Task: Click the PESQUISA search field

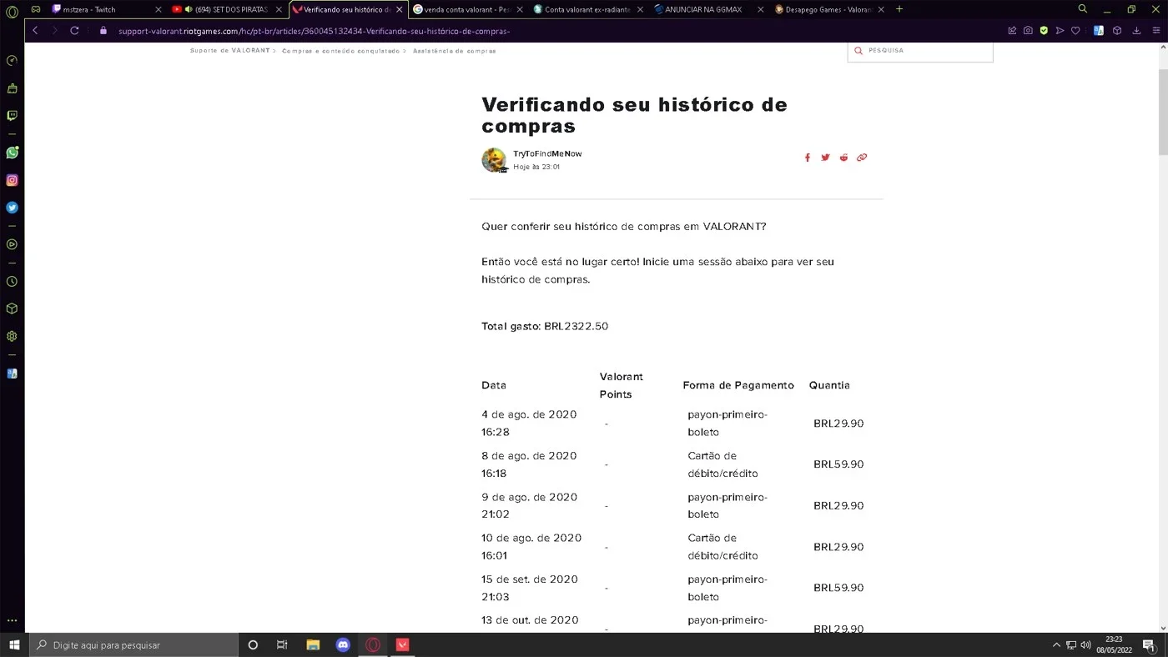Action: tap(920, 51)
